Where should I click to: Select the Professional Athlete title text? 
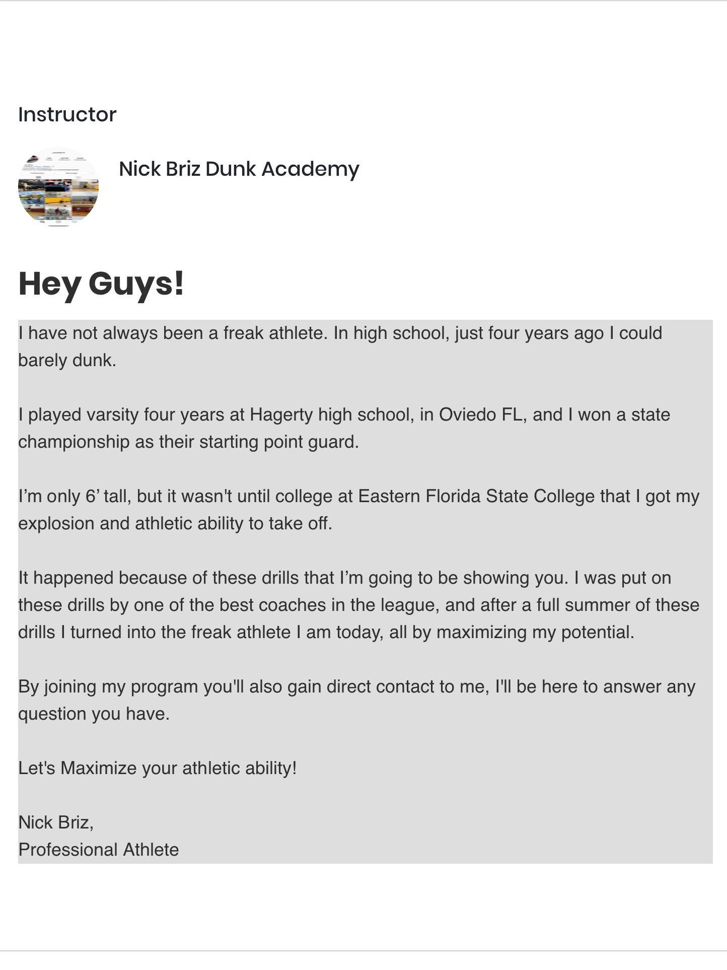[99, 850]
